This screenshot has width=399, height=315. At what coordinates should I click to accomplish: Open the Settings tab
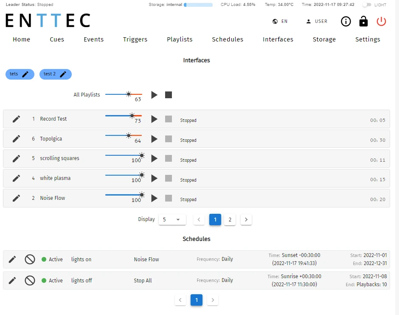(368, 39)
